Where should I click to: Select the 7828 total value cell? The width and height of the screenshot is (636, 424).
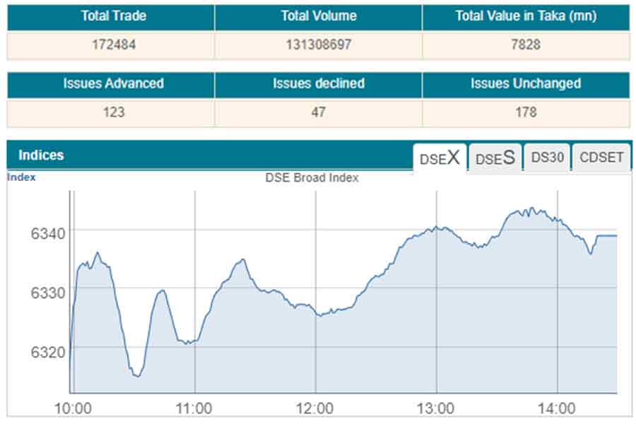[526, 45]
